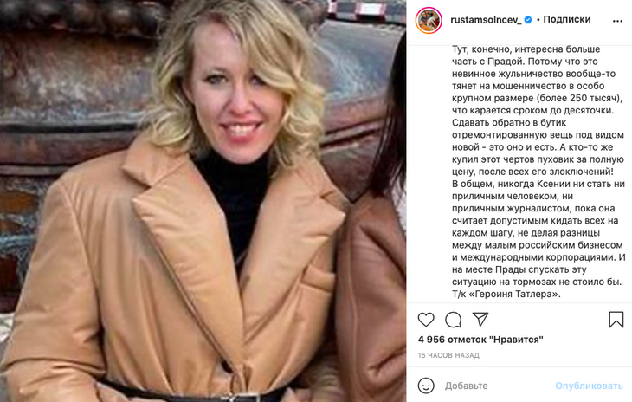The height and width of the screenshot is (402, 632).
Task: Click the caption paragraph starting with Тут, конечно
Action: coord(538,172)
